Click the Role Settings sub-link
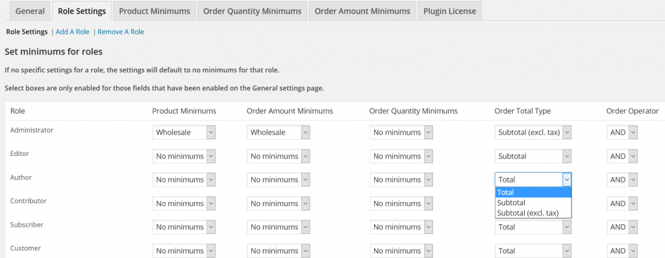The height and width of the screenshot is (258, 665). coord(27,32)
